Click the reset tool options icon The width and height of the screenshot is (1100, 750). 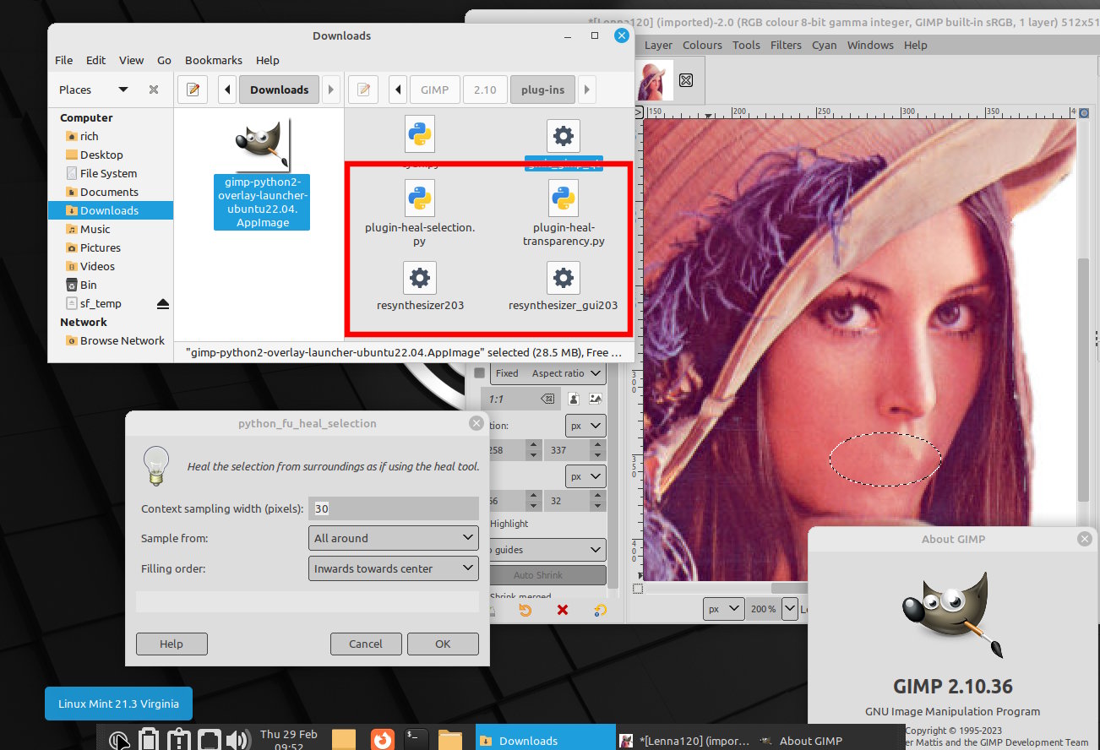click(x=600, y=610)
